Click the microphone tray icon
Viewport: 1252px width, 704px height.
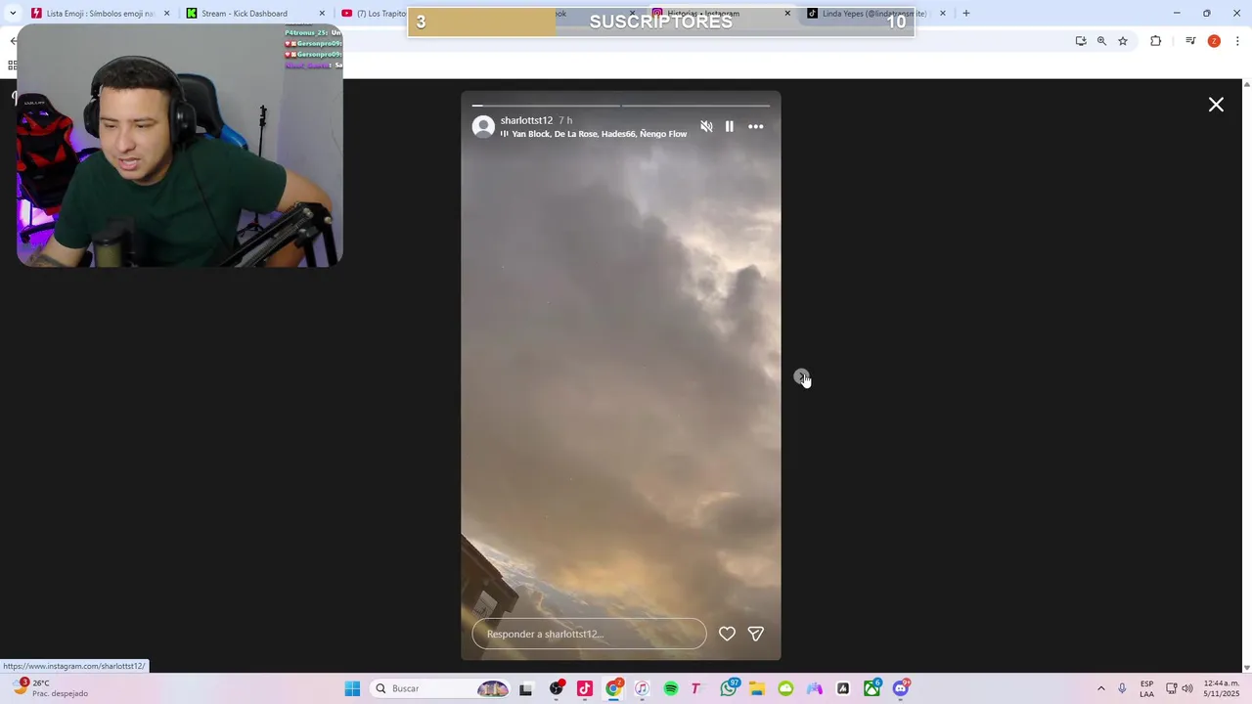pos(1122,688)
